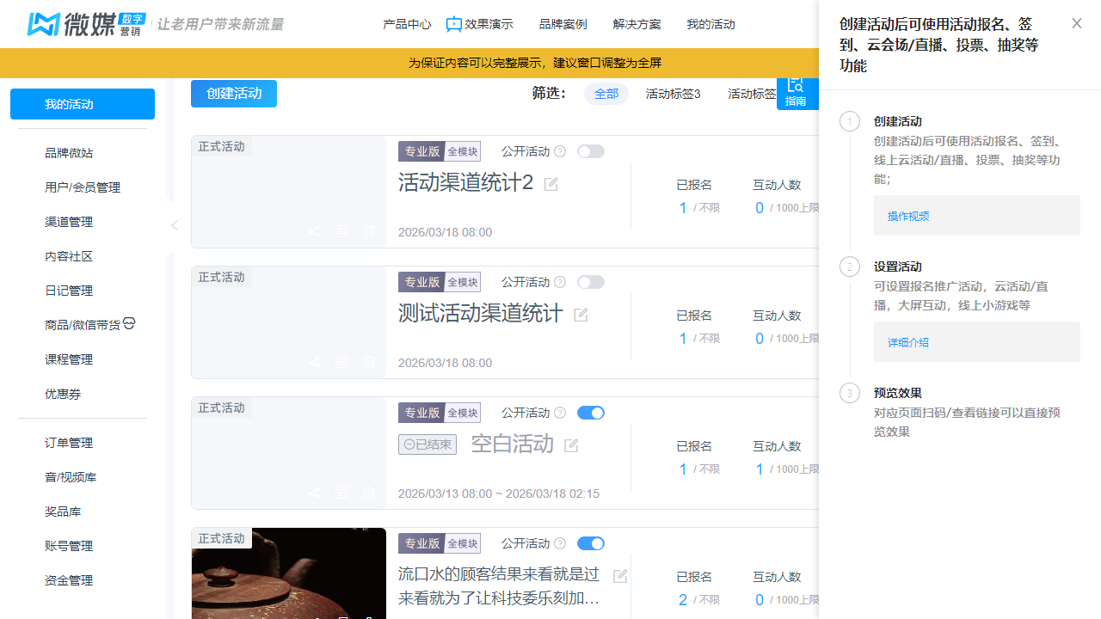The width and height of the screenshot is (1101, 619).
Task: Click the 创建活动 button
Action: 233,94
